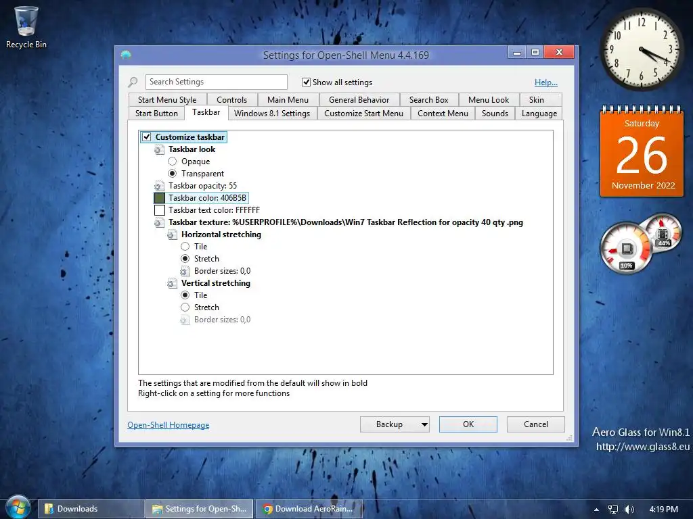Screen dimensions: 693x519
Task: Click inside the Search Settings field
Action: pos(216,82)
